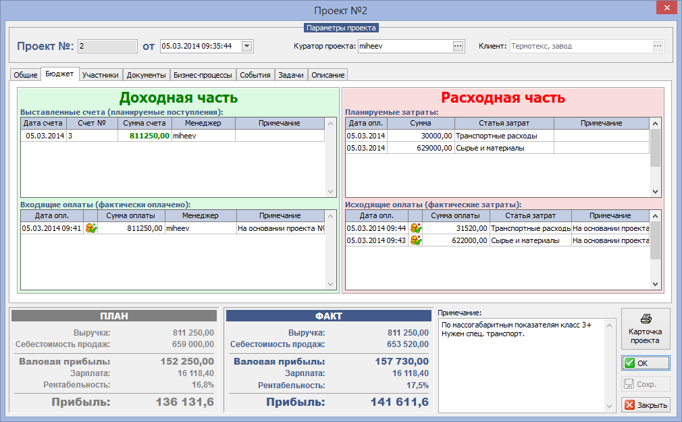Screen dimensions: 682x422
Task: Click the Статья затрат header in planned costs
Action: (504, 123)
